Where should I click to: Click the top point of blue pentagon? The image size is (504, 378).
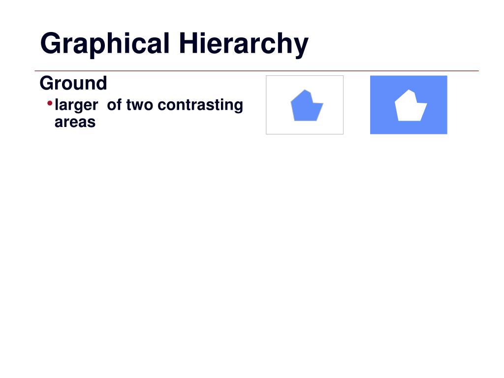pyautogui.click(x=305, y=91)
